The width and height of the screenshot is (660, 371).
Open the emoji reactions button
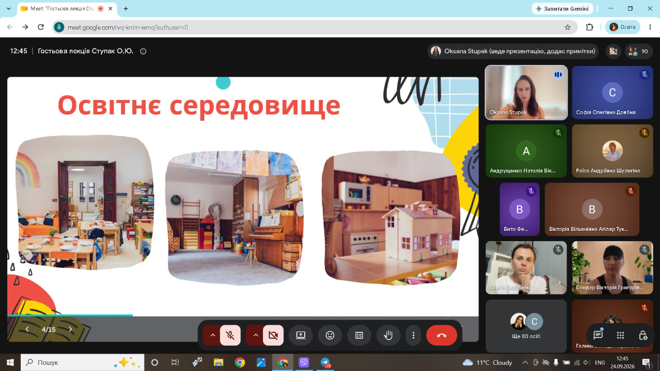click(x=330, y=335)
